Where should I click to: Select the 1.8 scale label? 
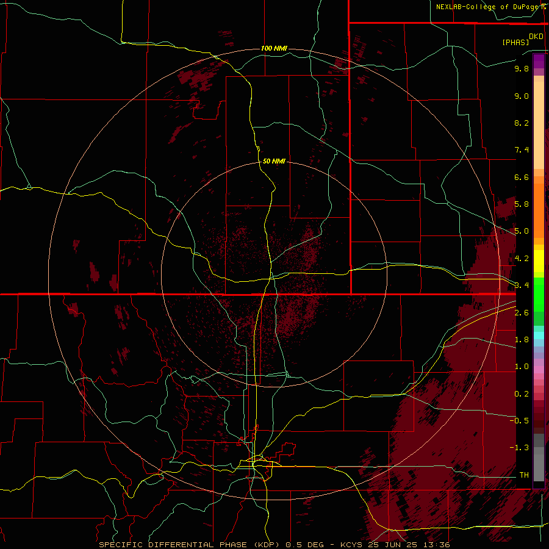coord(522,340)
